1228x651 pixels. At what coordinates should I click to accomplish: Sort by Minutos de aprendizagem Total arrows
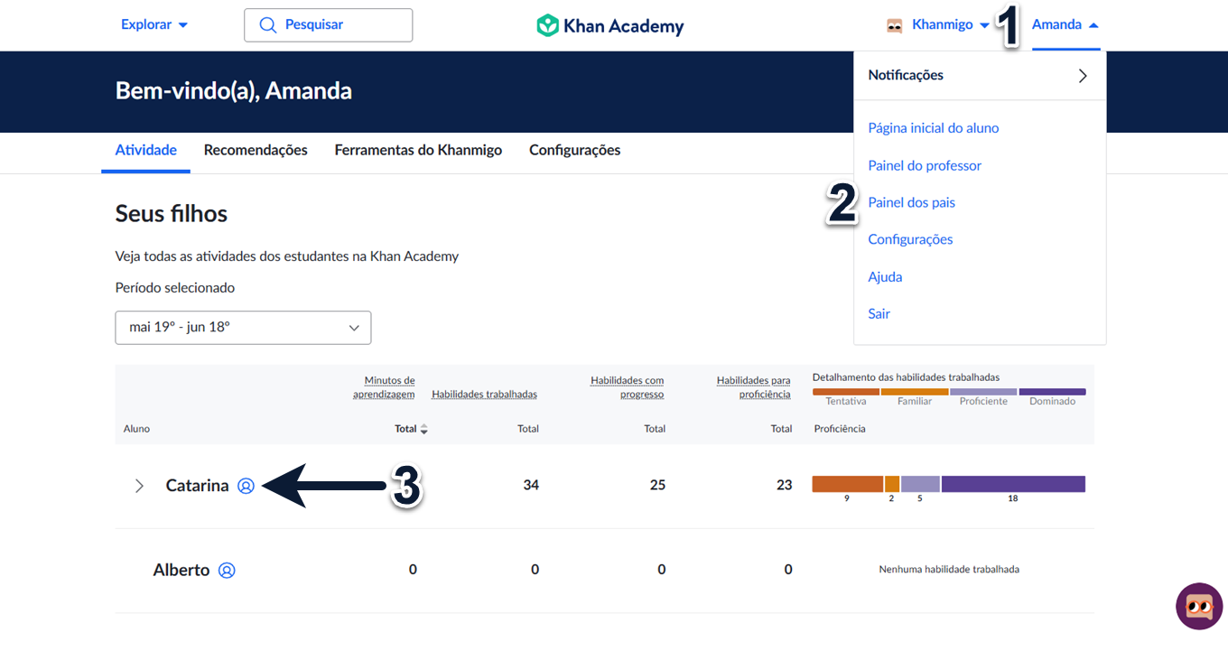(424, 429)
